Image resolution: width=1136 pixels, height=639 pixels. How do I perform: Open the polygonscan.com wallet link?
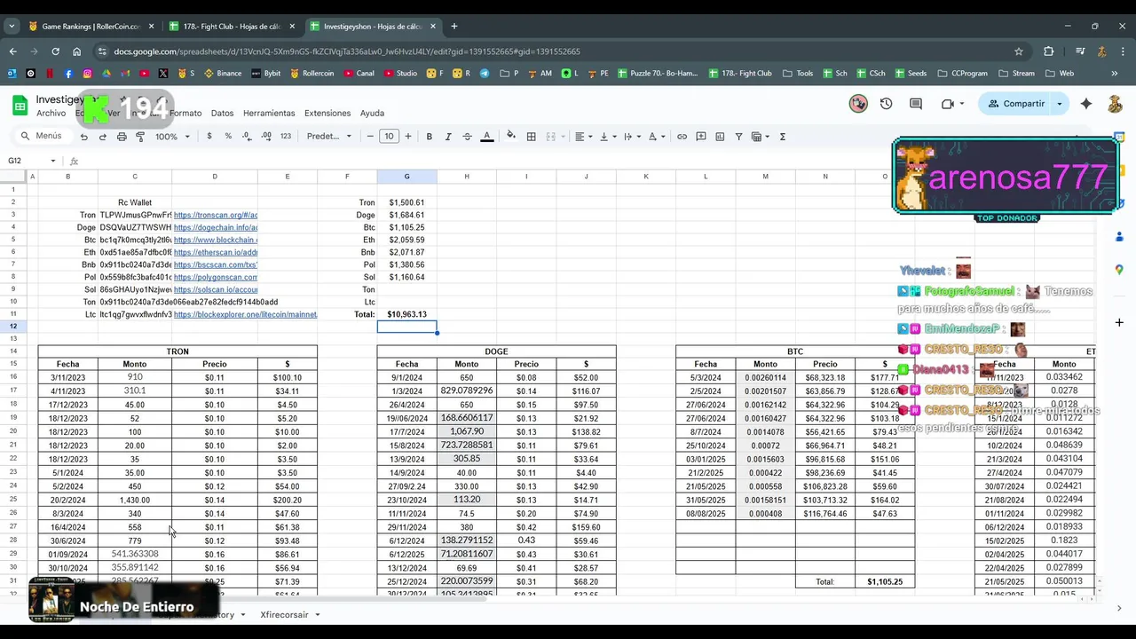pyautogui.click(x=216, y=277)
